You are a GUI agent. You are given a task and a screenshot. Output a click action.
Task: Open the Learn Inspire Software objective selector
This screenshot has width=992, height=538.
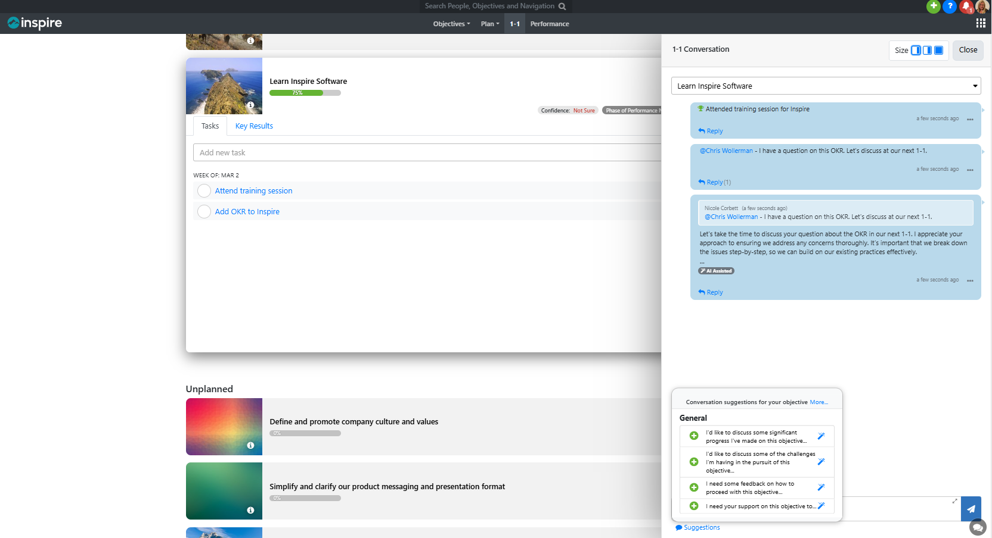[826, 86]
